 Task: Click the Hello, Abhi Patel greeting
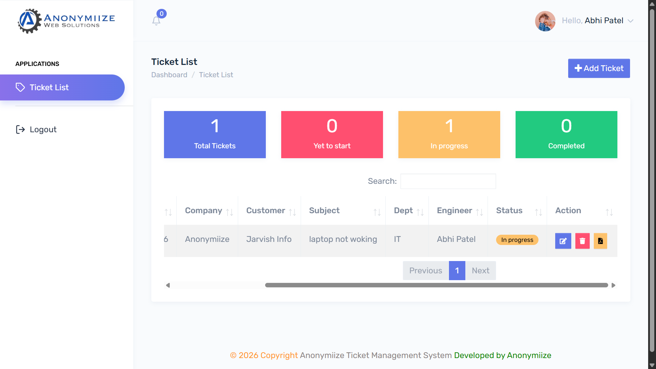tap(592, 21)
